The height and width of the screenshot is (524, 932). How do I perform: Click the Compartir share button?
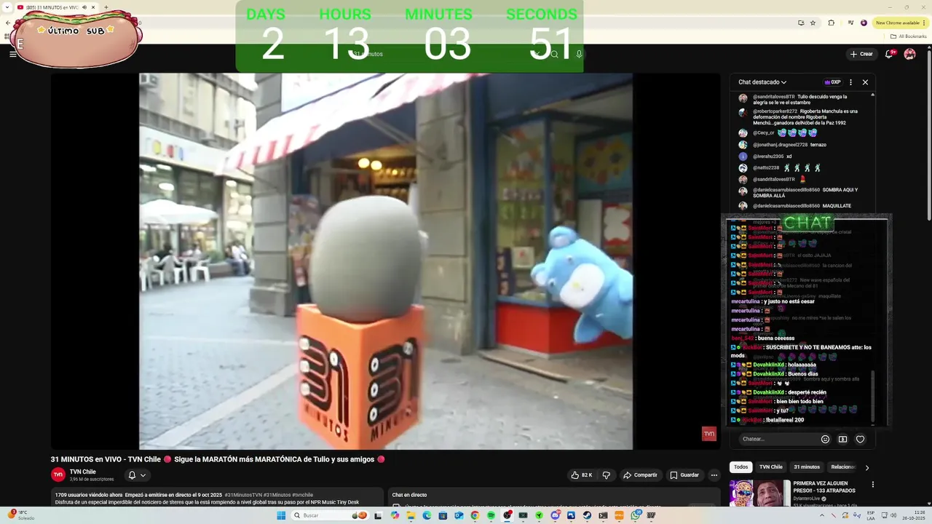point(640,475)
